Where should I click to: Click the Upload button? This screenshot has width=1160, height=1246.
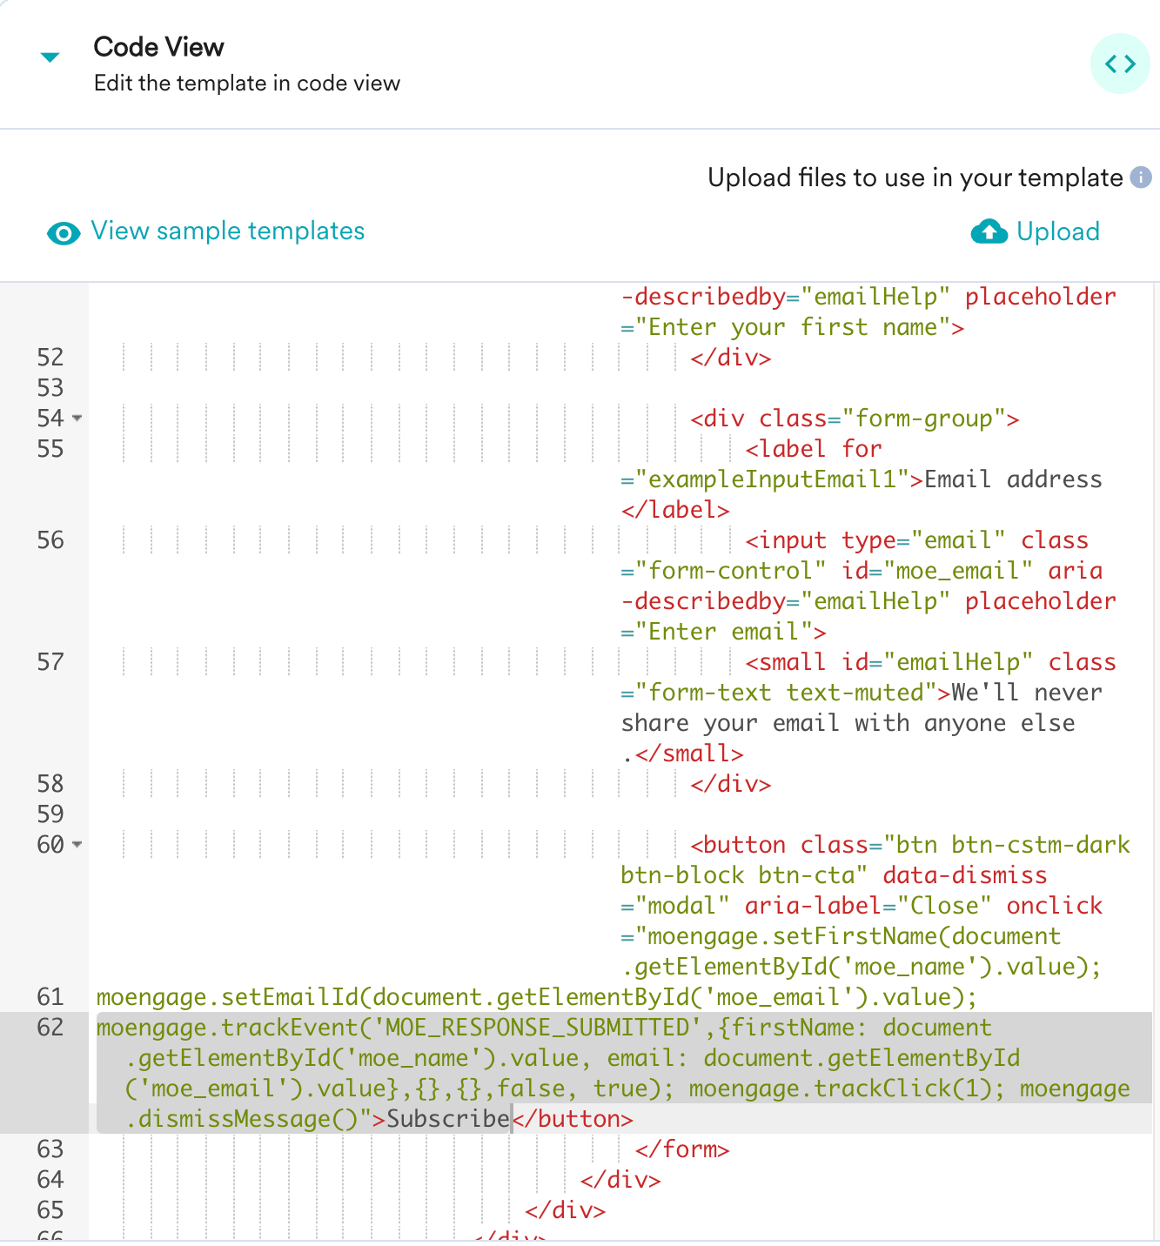coord(1057,231)
